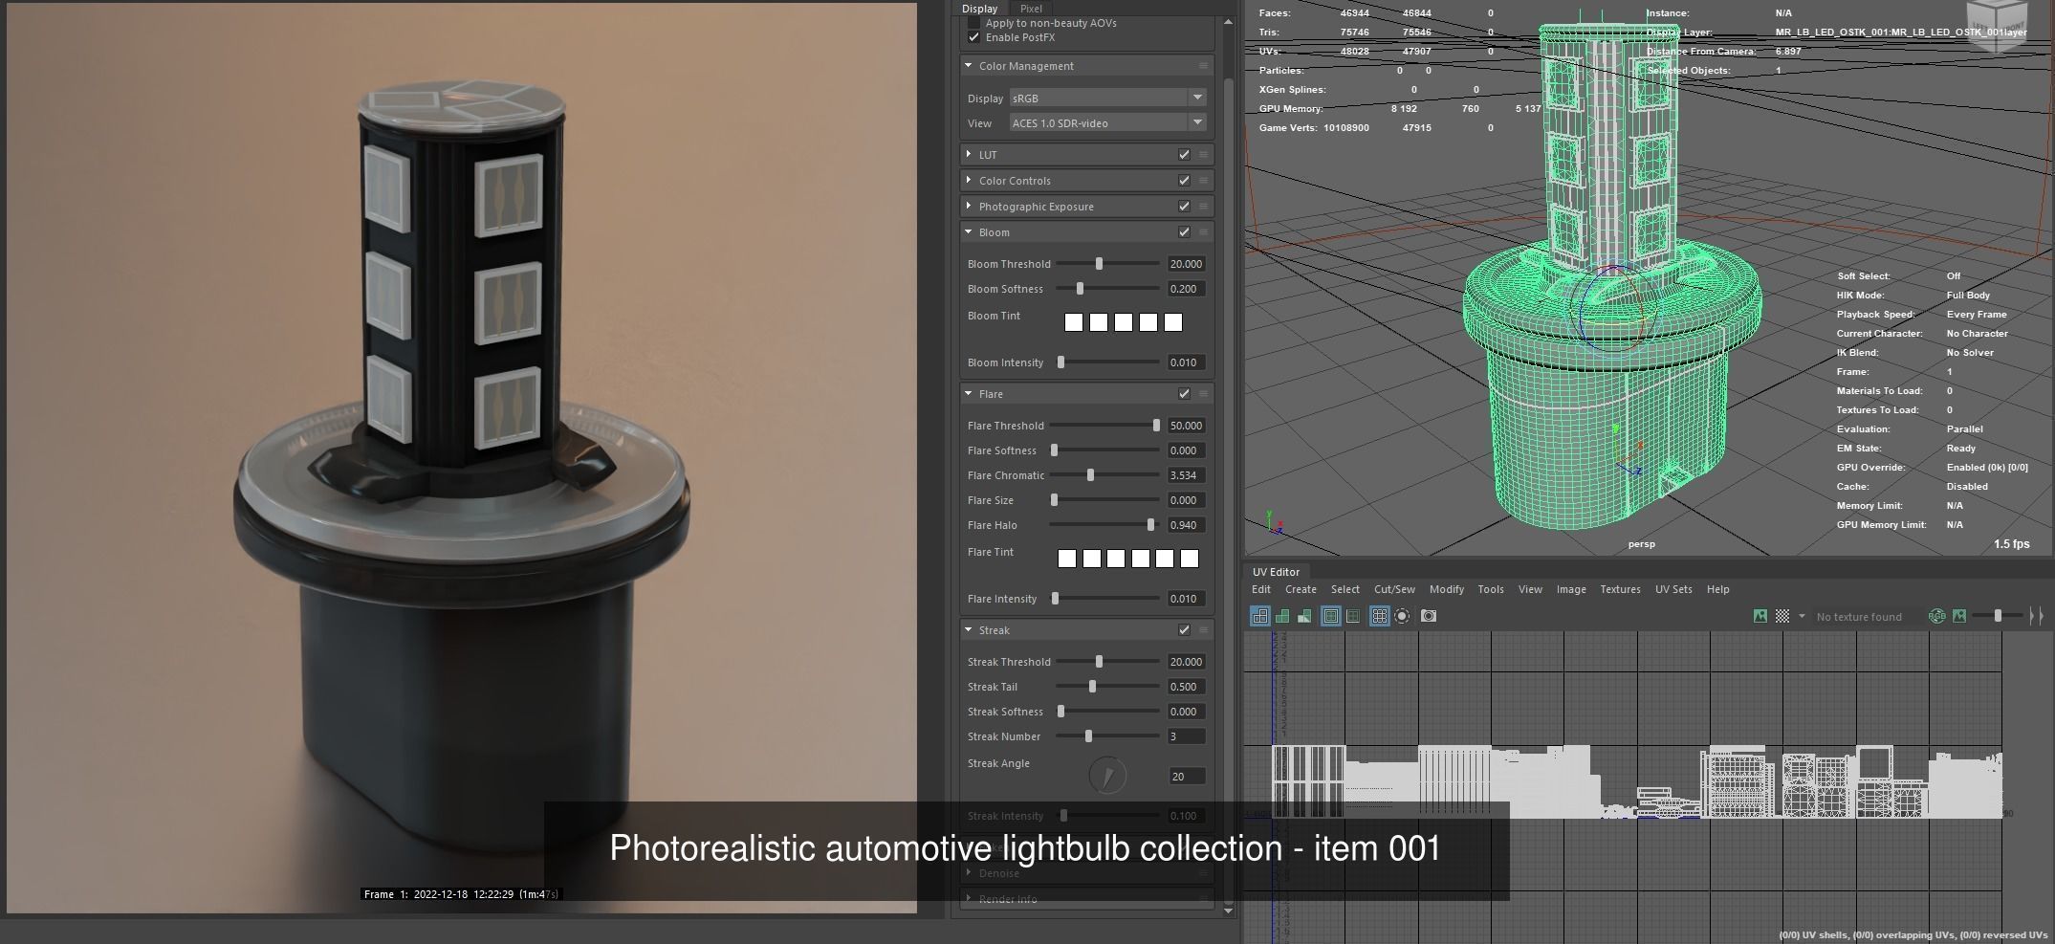
Task: Toggle UV texture borders display icon
Action: 1331,617
